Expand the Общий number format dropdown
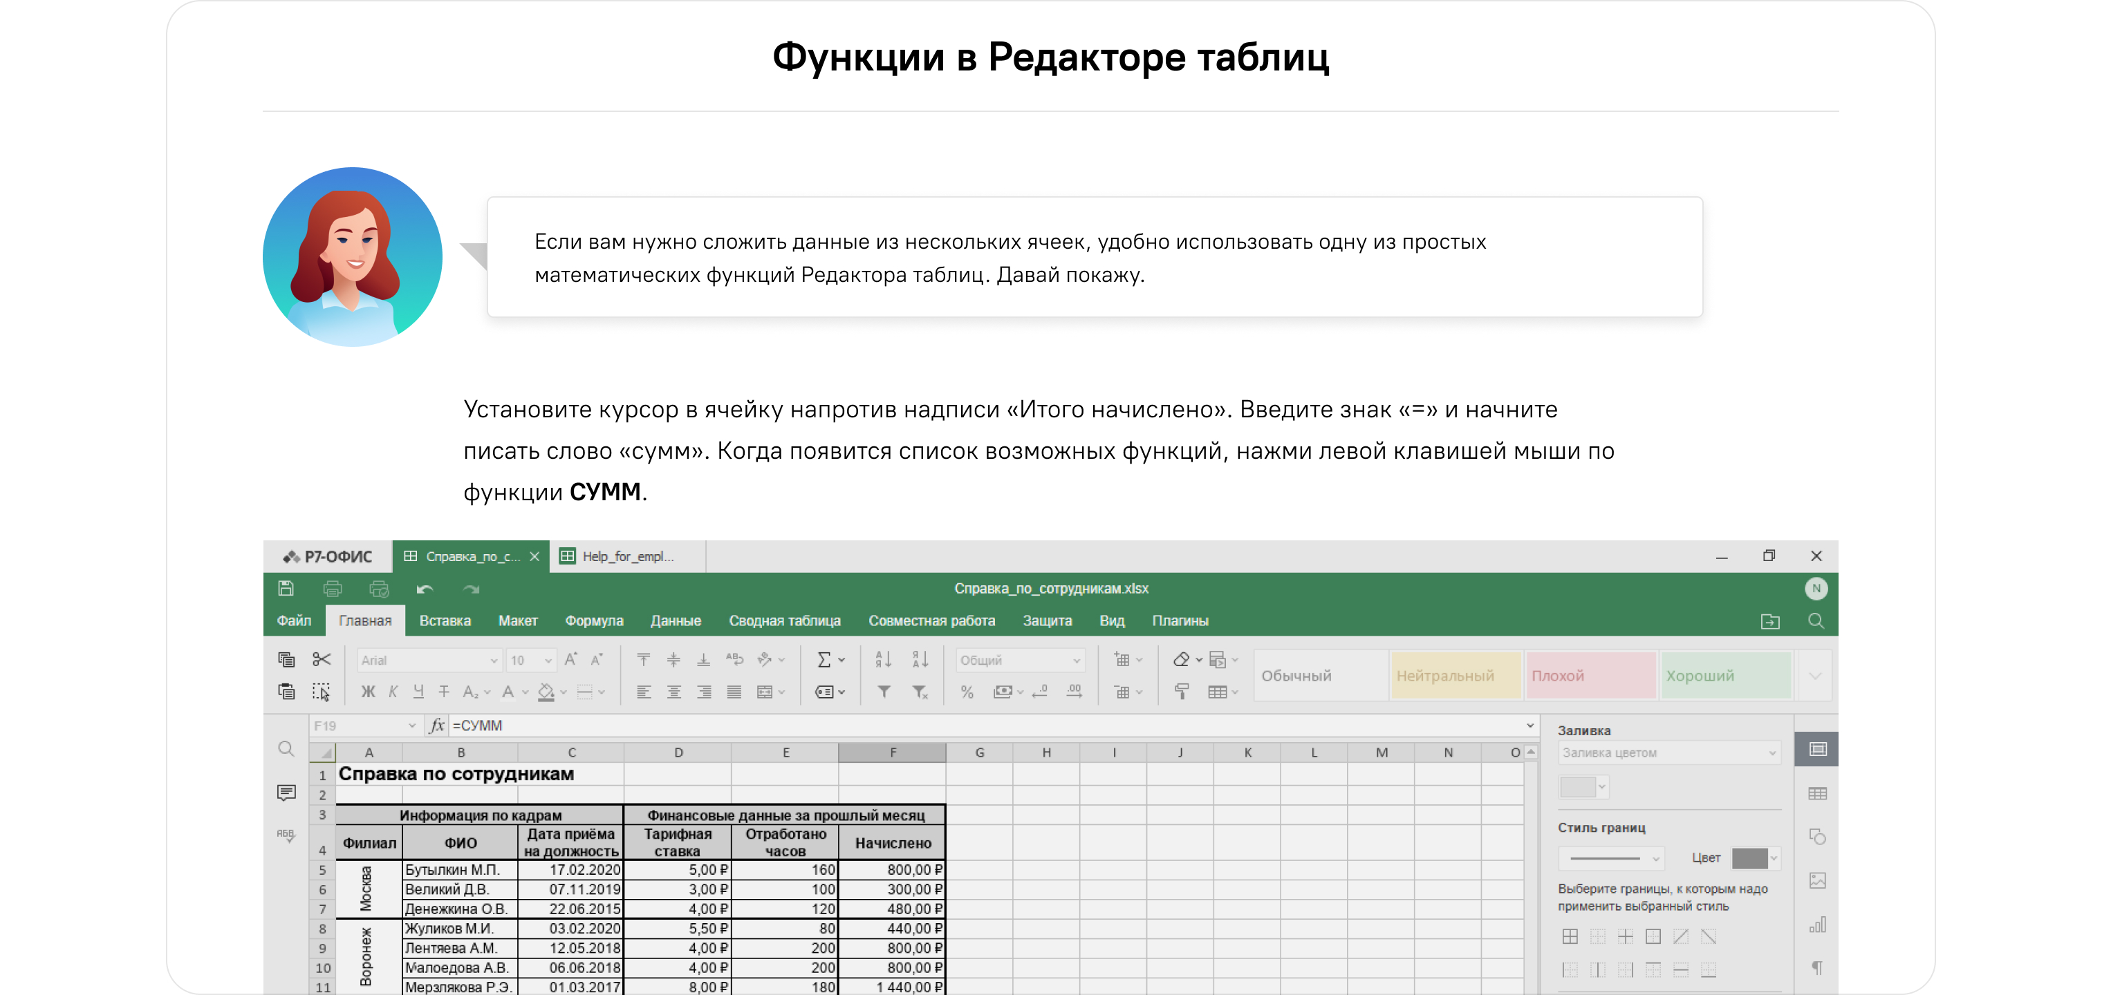This screenshot has width=2102, height=995. 1020,660
